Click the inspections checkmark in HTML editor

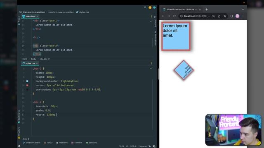(151, 21)
